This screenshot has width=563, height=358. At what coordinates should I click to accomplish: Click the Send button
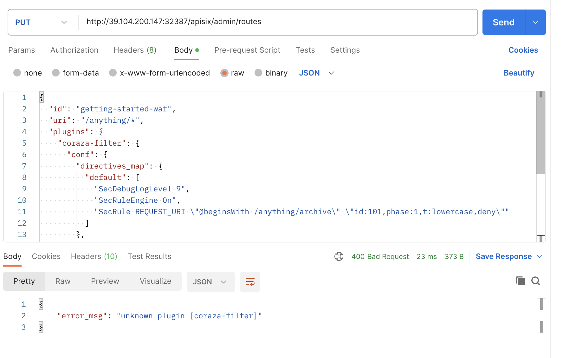pos(503,22)
